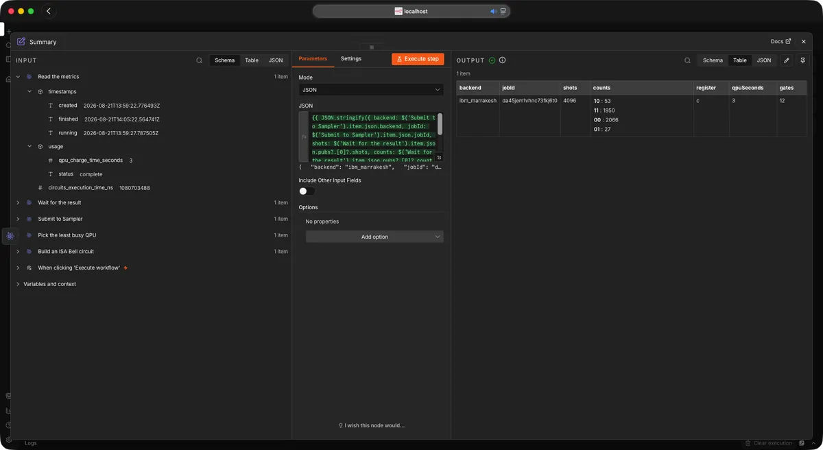This screenshot has height=450, width=823.
Task: Open the Docs link
Action: point(780,42)
